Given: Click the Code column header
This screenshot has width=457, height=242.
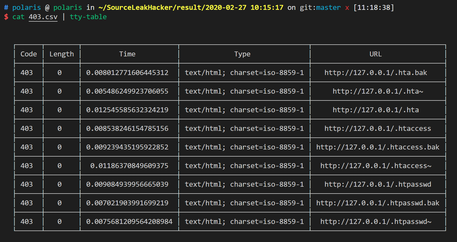Looking at the screenshot, I should coord(29,54).
